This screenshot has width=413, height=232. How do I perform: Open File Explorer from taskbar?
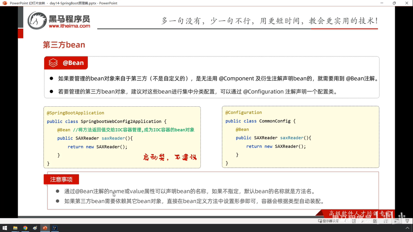(x=15, y=228)
